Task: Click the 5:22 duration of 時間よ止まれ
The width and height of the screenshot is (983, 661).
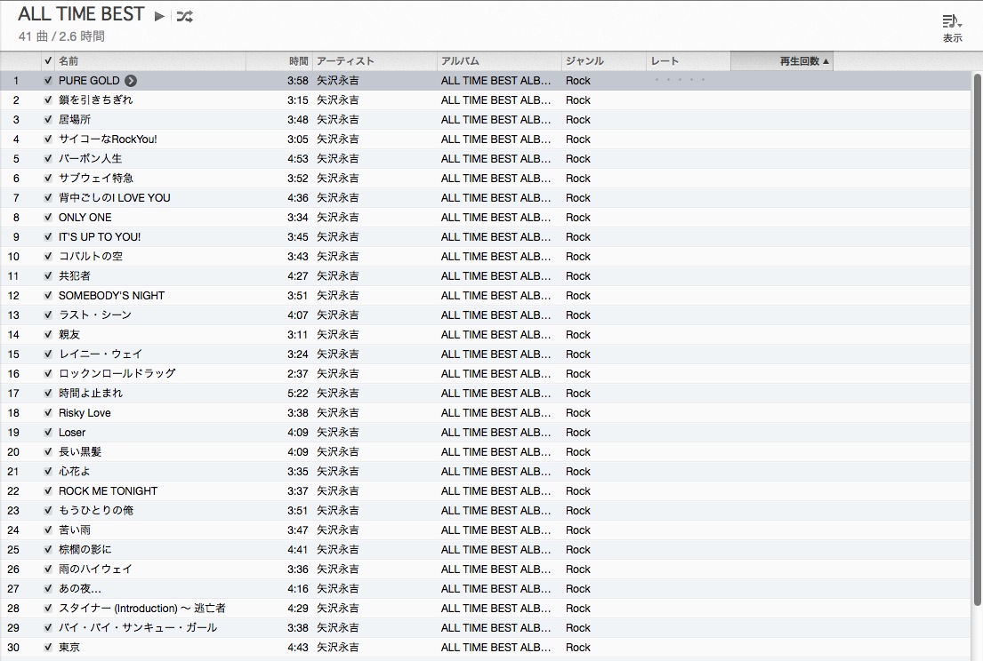Action: (x=298, y=393)
